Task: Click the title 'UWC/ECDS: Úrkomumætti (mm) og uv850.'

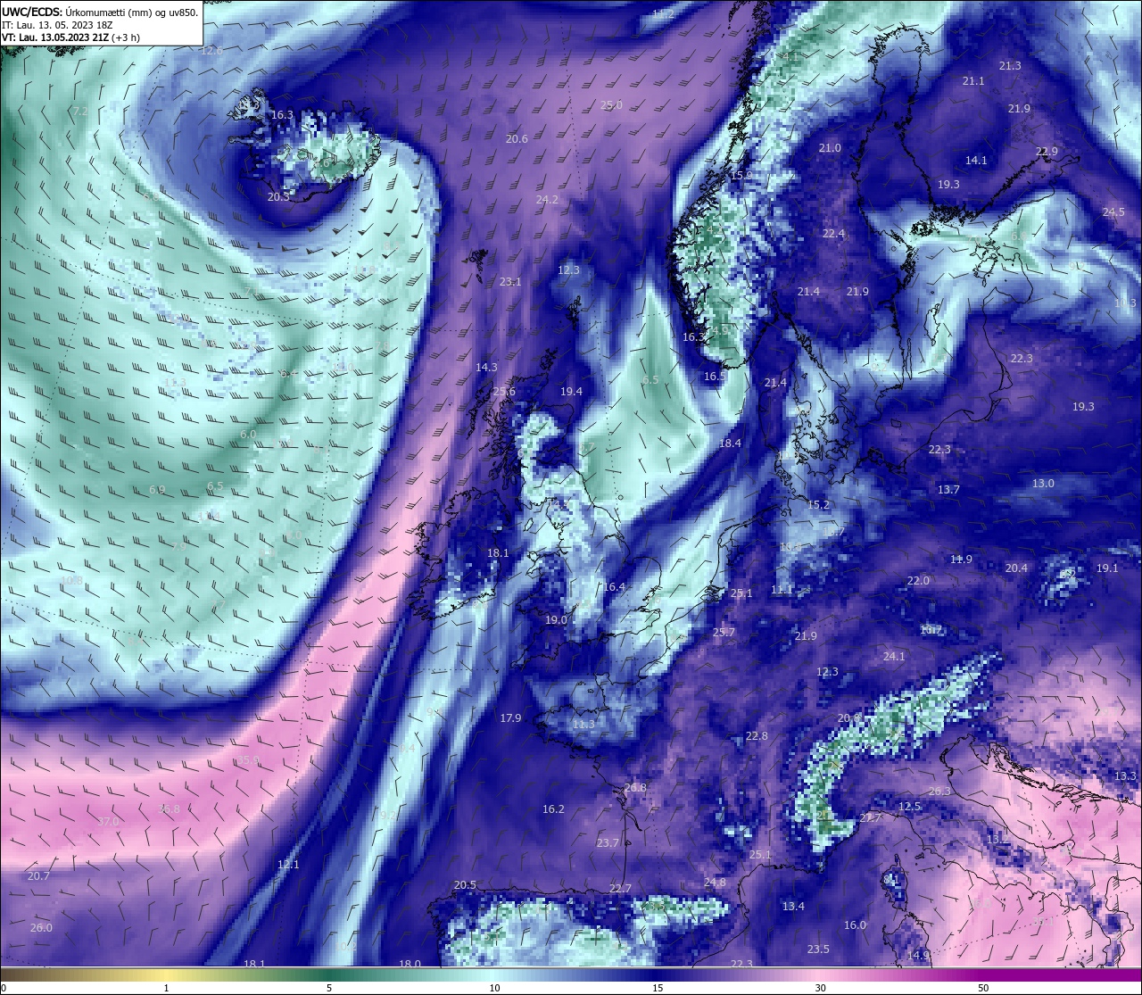Action: click(x=100, y=12)
